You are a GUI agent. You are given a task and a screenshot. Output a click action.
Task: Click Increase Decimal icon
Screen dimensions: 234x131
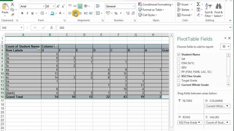tap(128, 13)
